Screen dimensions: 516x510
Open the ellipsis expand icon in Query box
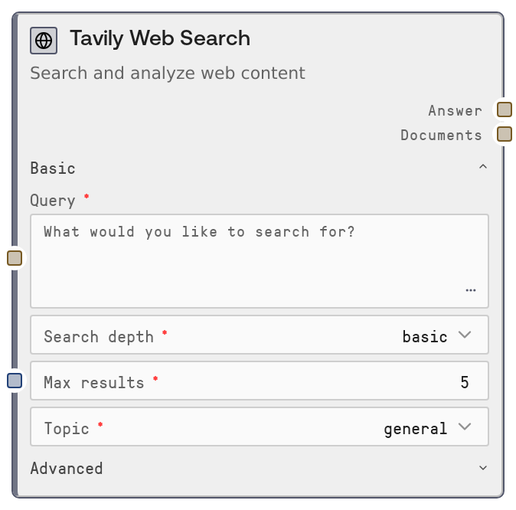[x=470, y=291]
